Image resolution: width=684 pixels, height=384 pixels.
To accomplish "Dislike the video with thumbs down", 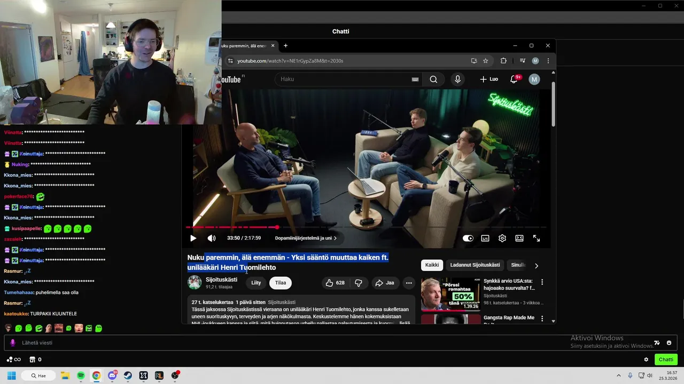I will tap(359, 283).
